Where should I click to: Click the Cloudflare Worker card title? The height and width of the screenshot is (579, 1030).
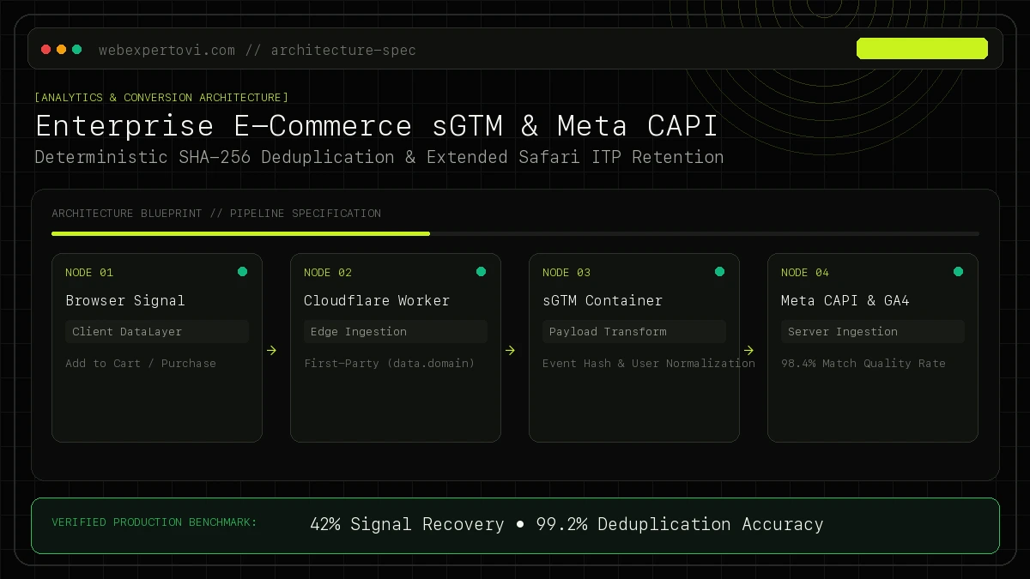[x=377, y=300]
